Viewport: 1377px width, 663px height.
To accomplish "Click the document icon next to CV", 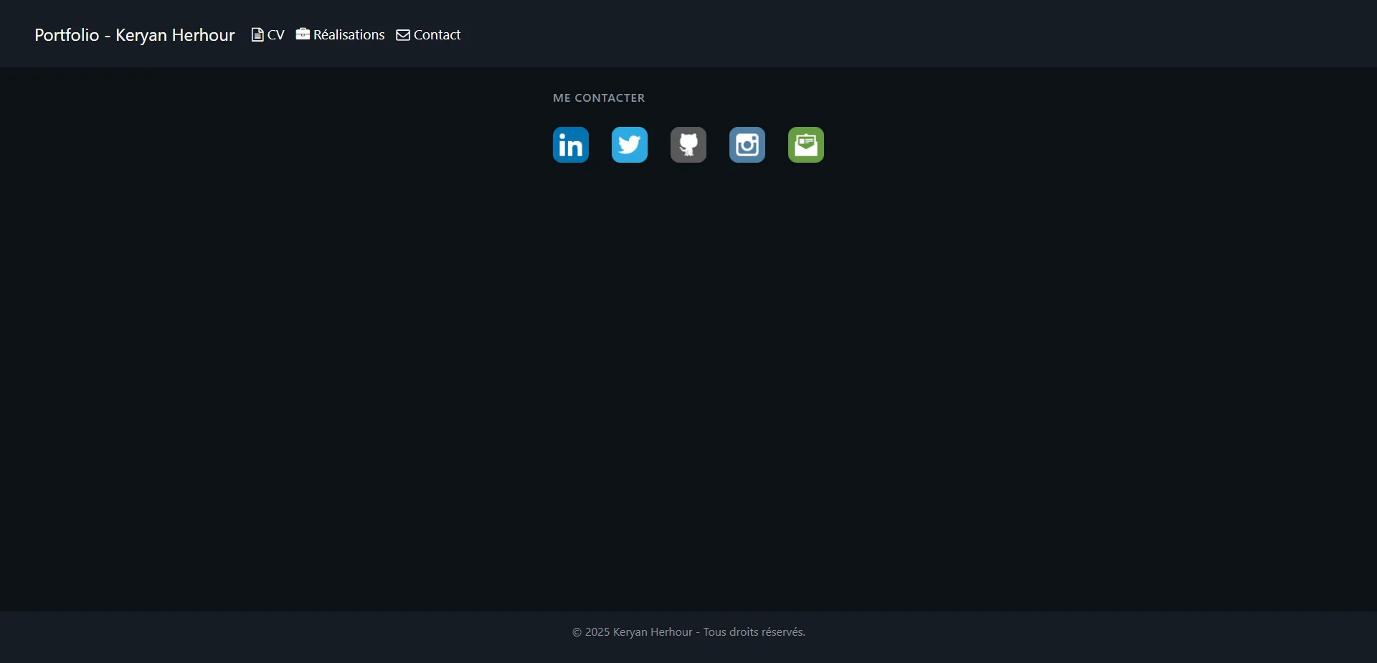I will tap(256, 34).
